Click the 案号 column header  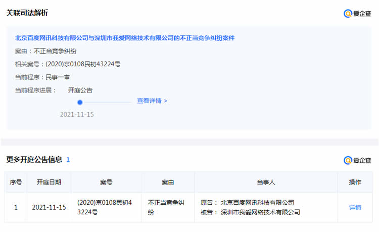pos(106,182)
